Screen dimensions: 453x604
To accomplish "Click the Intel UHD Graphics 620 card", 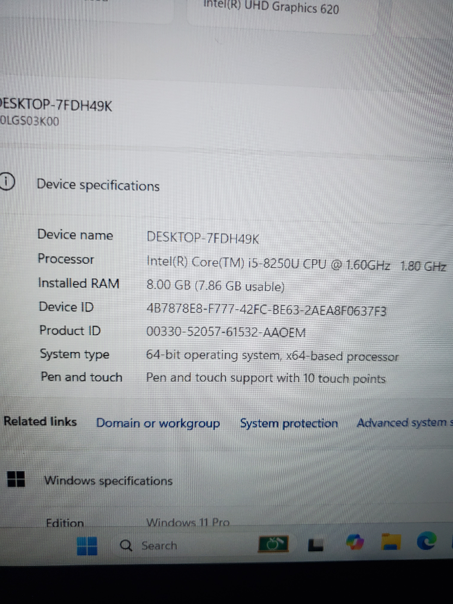I will pyautogui.click(x=271, y=8).
